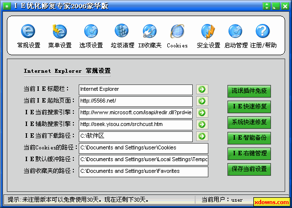Open IE智能备份 backup button
This screenshot has width=292, height=208.
click(x=249, y=138)
